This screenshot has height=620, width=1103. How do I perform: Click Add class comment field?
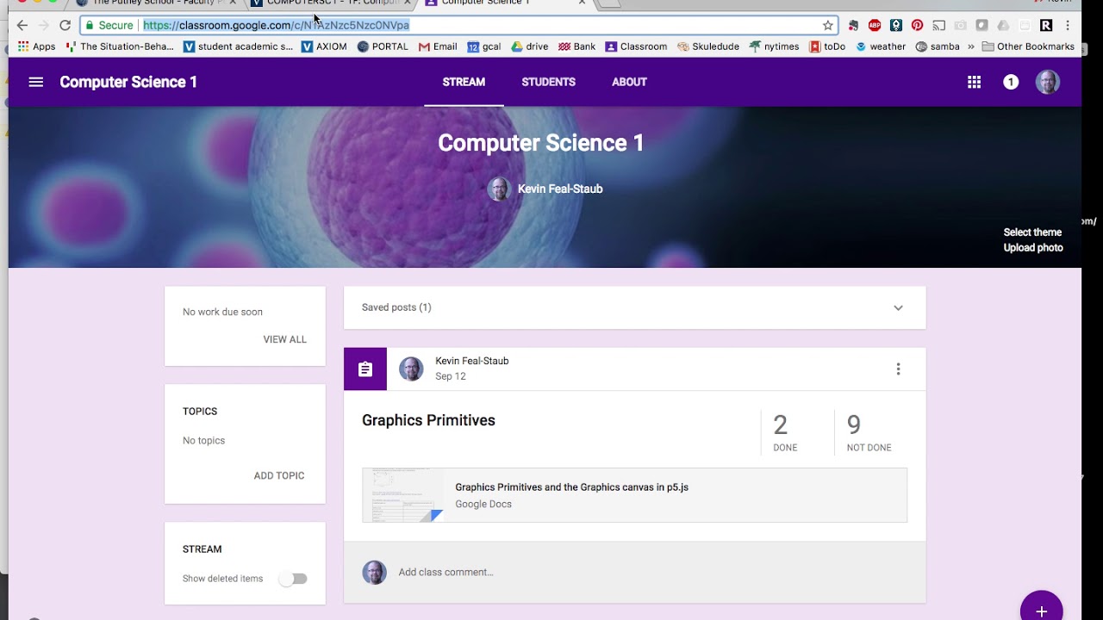446,572
